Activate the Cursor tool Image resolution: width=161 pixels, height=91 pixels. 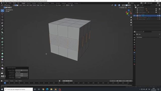click(x=2, y=14)
